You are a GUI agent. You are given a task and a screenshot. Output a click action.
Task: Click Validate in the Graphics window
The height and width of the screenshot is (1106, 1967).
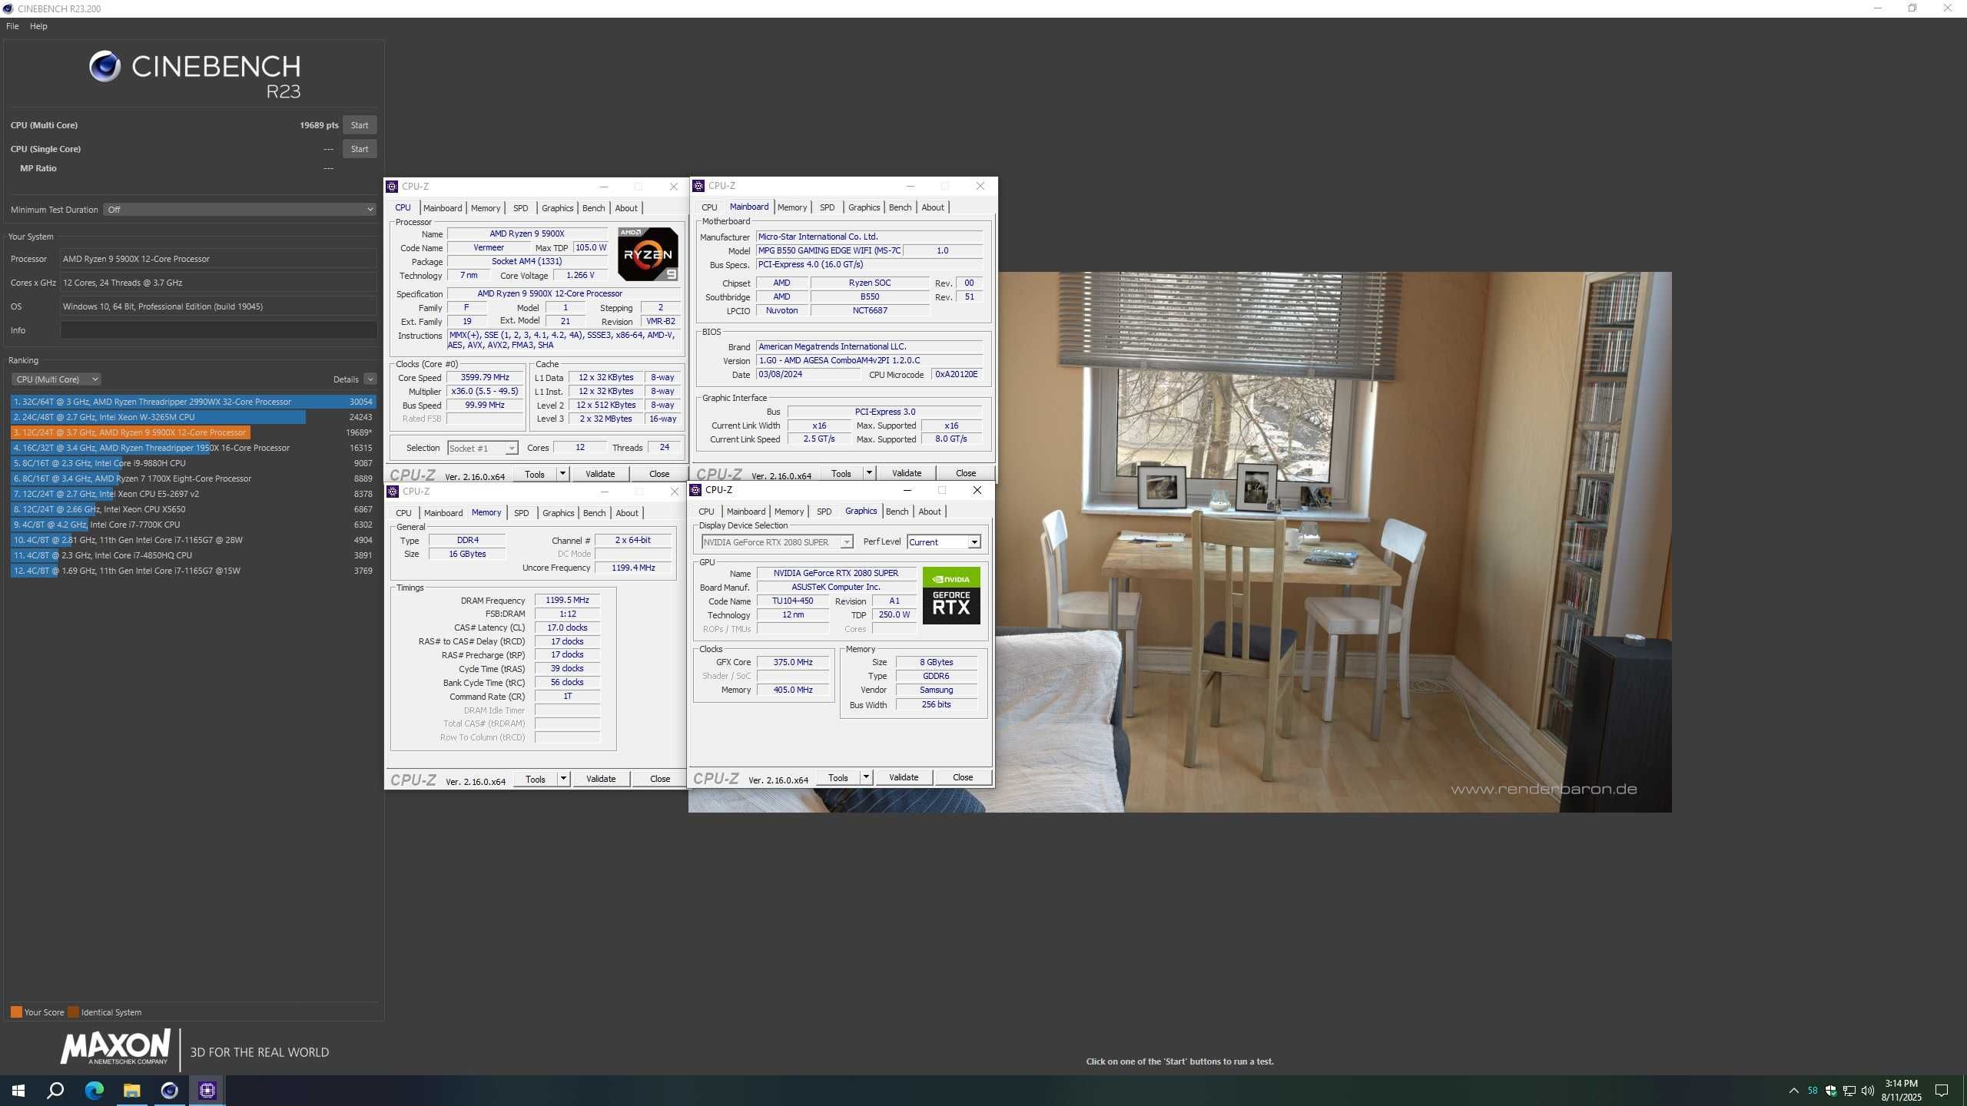904,777
